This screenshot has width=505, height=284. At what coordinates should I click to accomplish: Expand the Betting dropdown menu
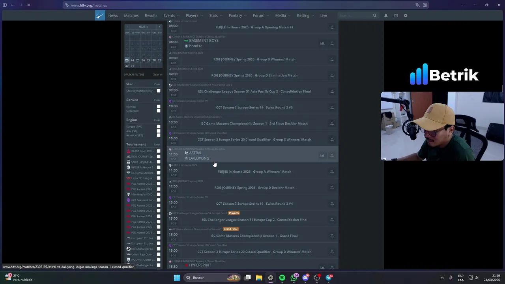point(305,15)
